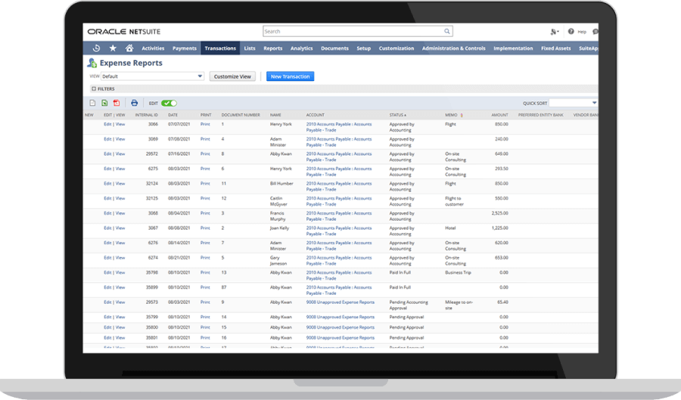
Task: Click View for internal ID 3069
Action: click(x=120, y=139)
